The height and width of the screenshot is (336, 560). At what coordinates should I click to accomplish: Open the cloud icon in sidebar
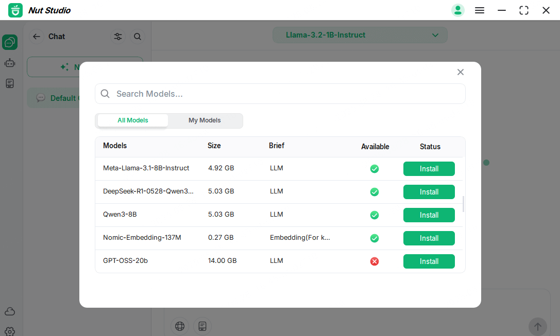pyautogui.click(x=10, y=311)
